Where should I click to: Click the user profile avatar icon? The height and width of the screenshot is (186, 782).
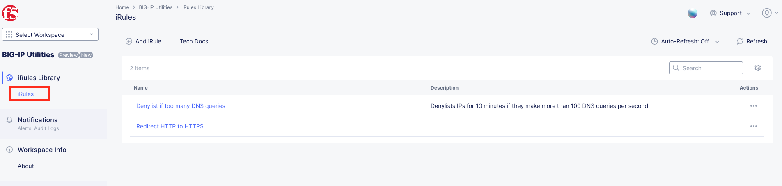[x=766, y=13]
